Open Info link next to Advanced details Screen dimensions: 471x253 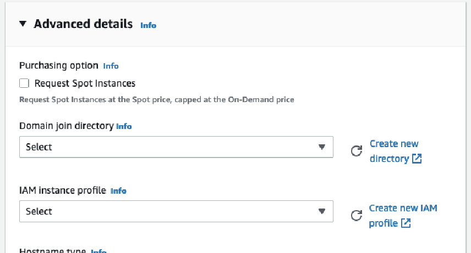click(149, 25)
